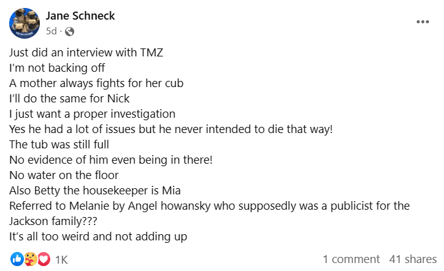
Task: Open Jane Schneck's profile picture
Action: 25,23
